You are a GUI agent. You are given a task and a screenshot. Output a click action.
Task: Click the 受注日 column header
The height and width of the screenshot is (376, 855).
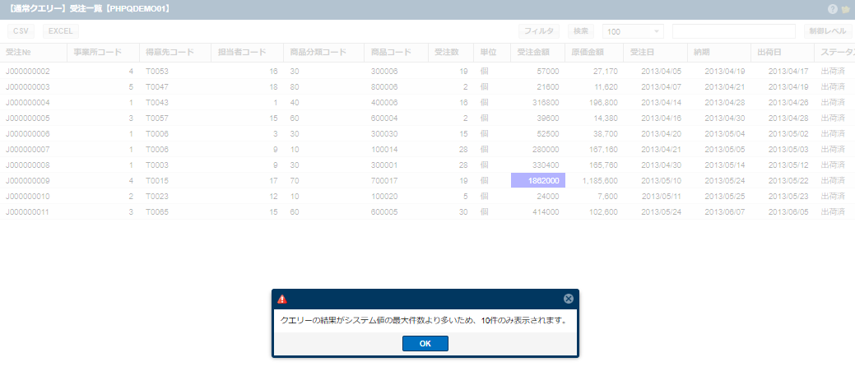click(655, 53)
